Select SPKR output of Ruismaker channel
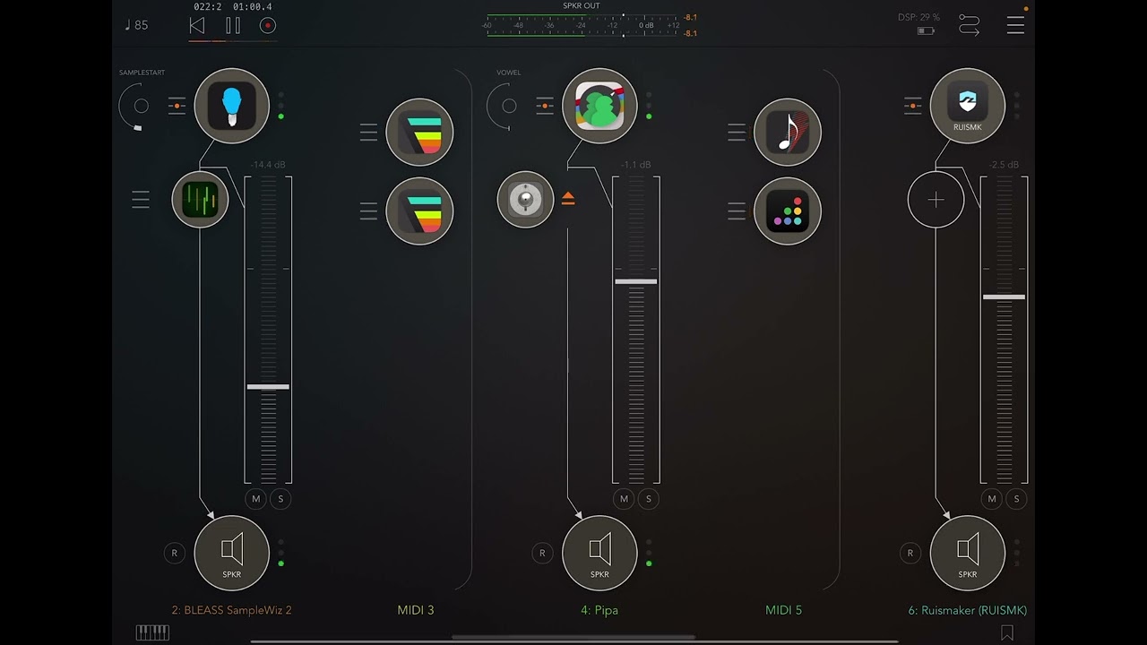This screenshot has height=645, width=1147. [968, 553]
